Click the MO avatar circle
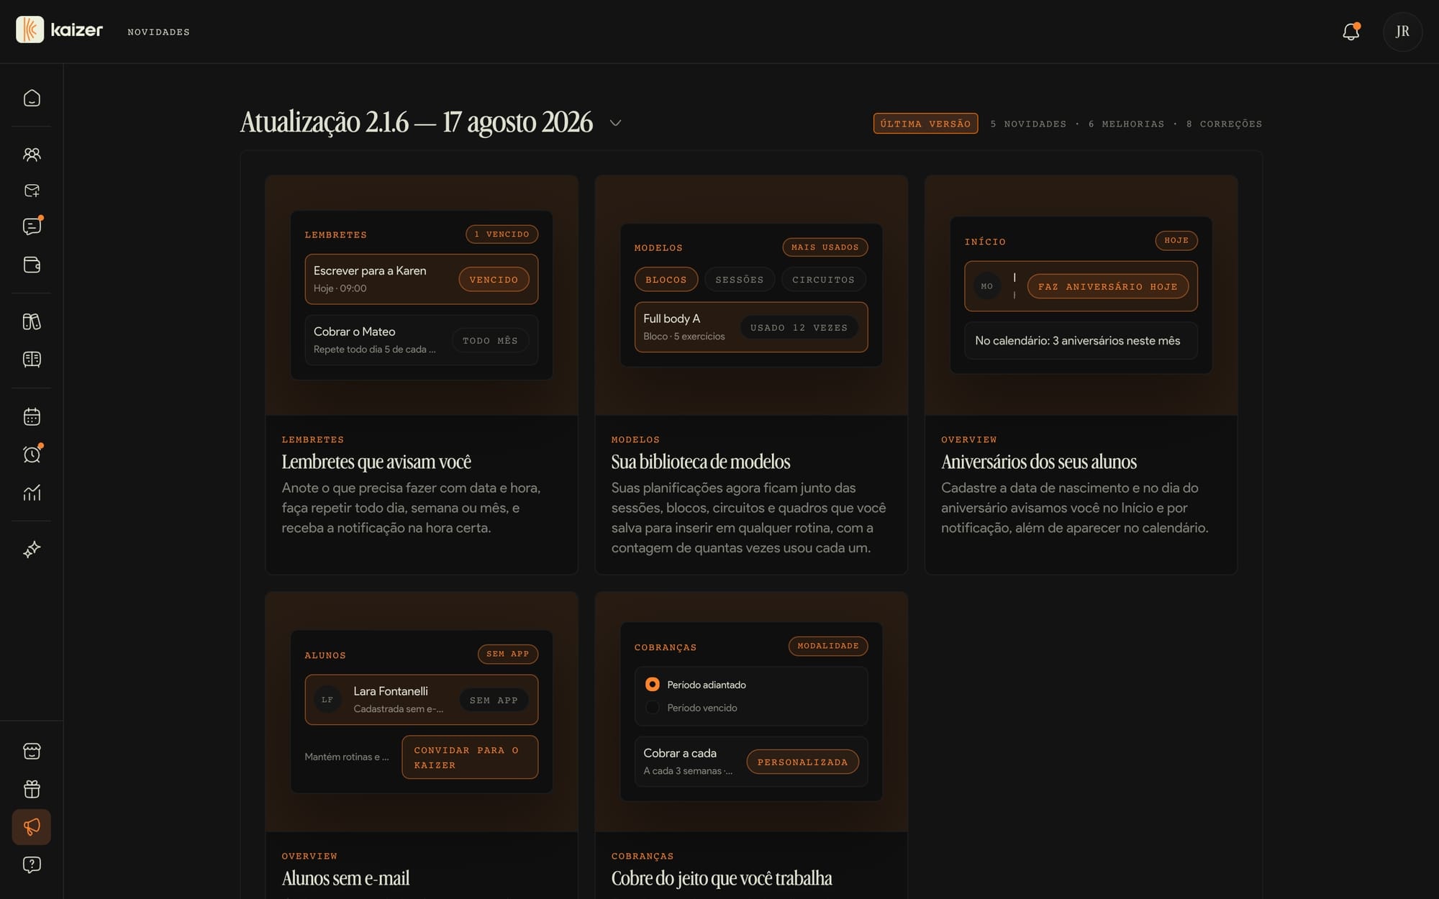The height and width of the screenshot is (899, 1439). 986,286
